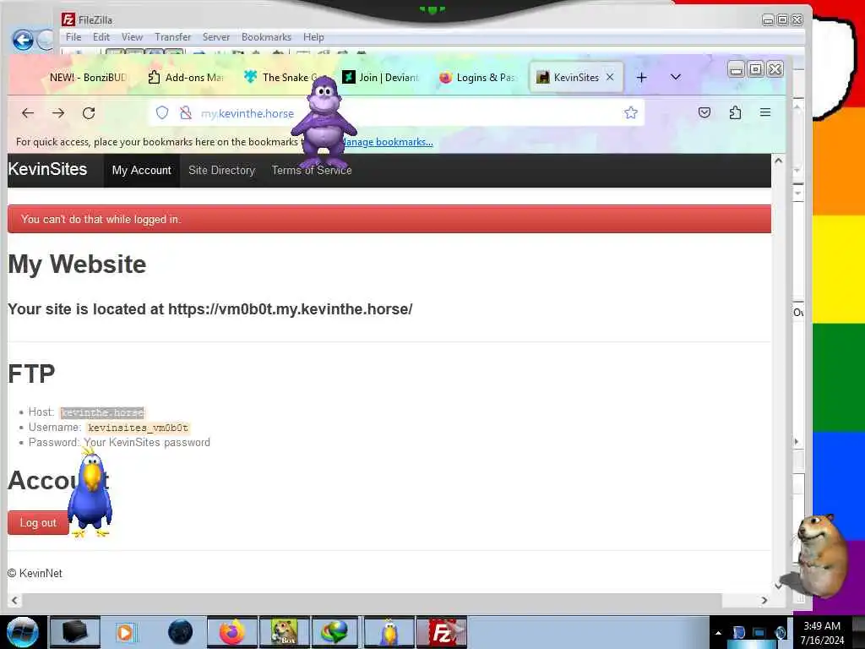The height and width of the screenshot is (649, 865).
Task: Open the hamster Box taskbar icon
Action: click(x=284, y=632)
